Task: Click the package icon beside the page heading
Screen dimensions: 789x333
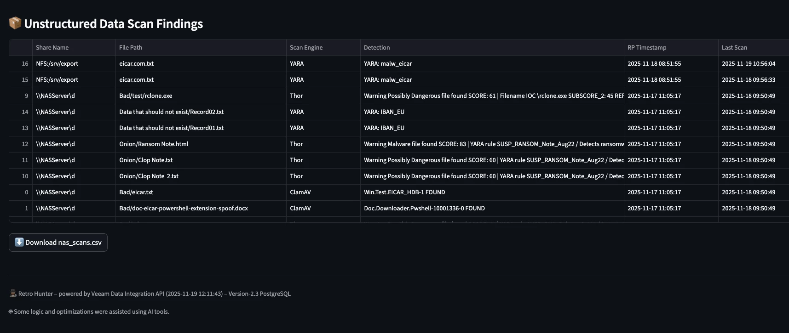Action: tap(15, 23)
